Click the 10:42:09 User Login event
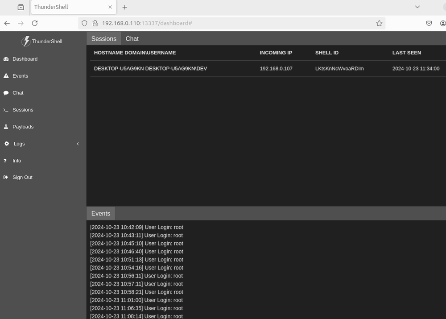 coord(136,228)
